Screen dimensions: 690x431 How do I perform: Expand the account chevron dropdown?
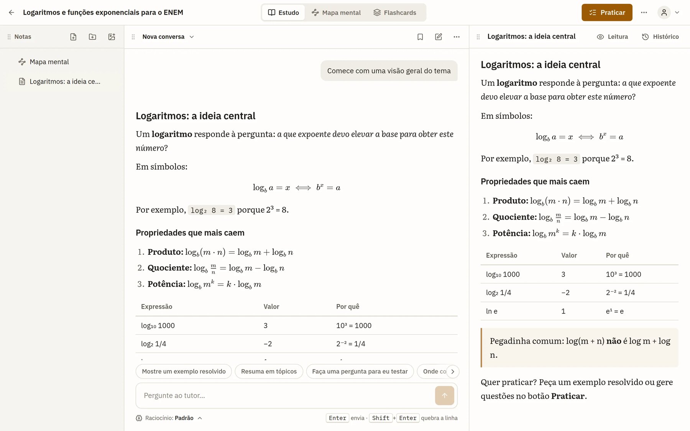coord(677,12)
